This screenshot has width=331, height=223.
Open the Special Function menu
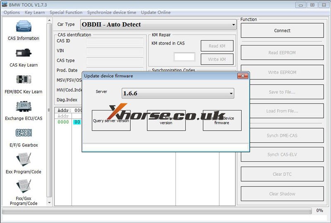pyautogui.click(x=66, y=12)
